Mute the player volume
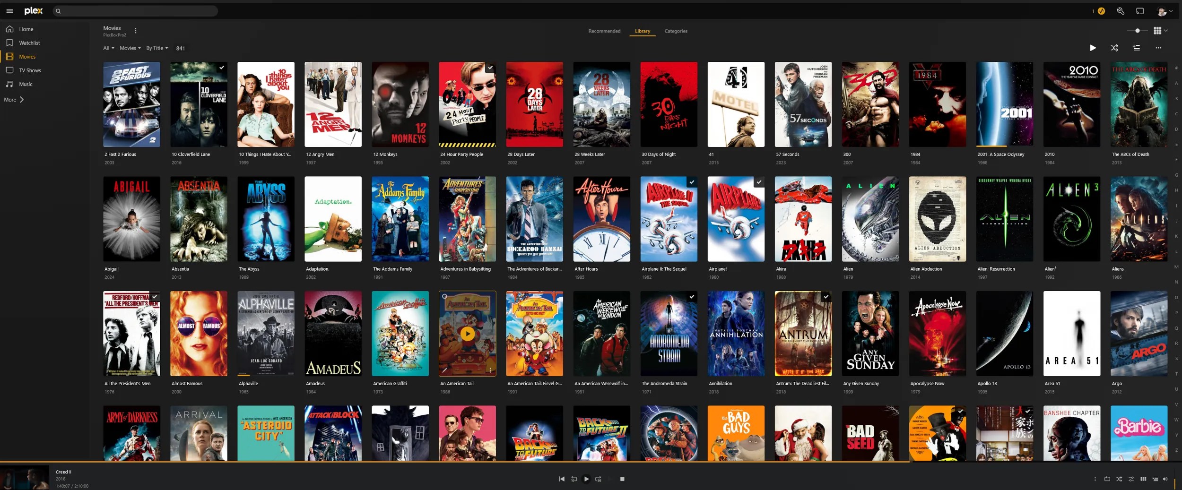1182x490 pixels. click(1165, 479)
